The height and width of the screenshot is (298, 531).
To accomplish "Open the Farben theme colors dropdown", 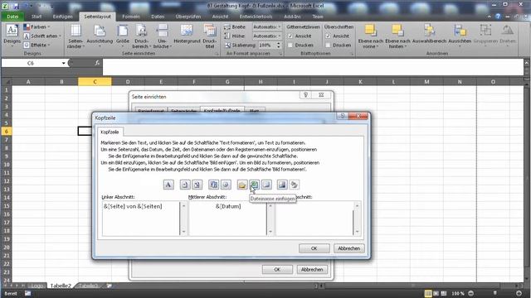I will tap(37, 26).
